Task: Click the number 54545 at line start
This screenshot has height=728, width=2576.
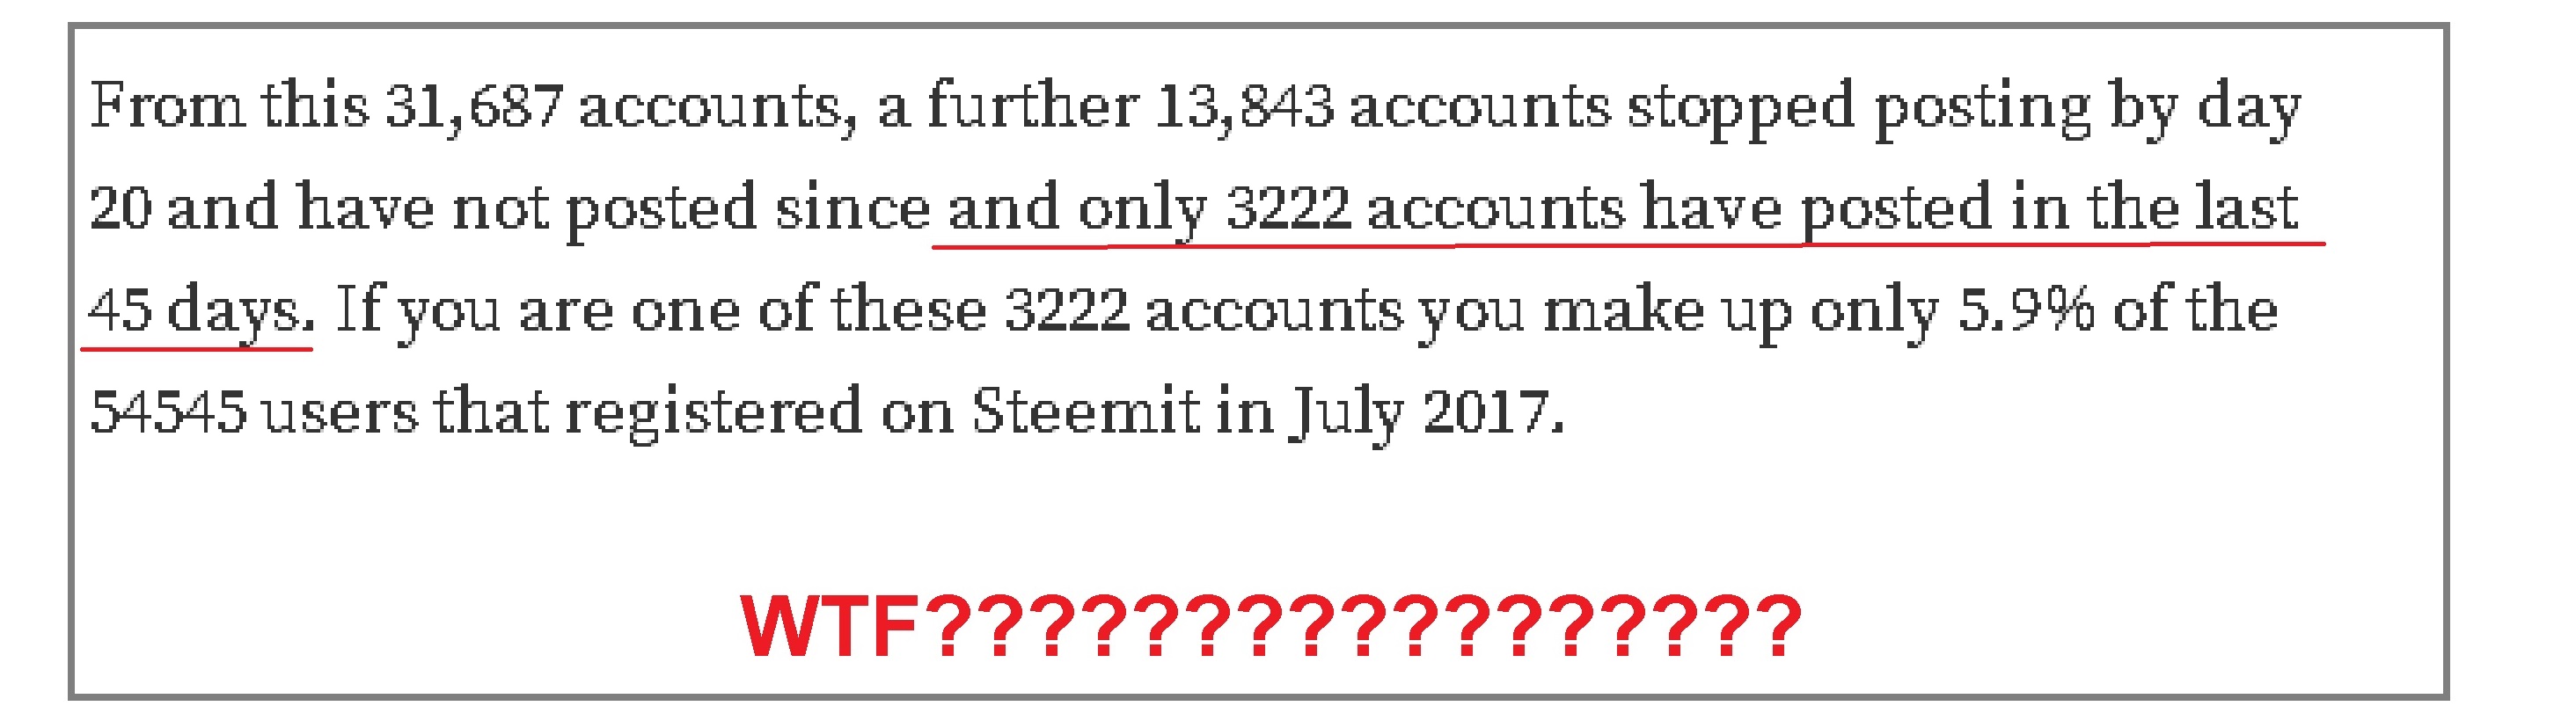Action: click(x=168, y=411)
